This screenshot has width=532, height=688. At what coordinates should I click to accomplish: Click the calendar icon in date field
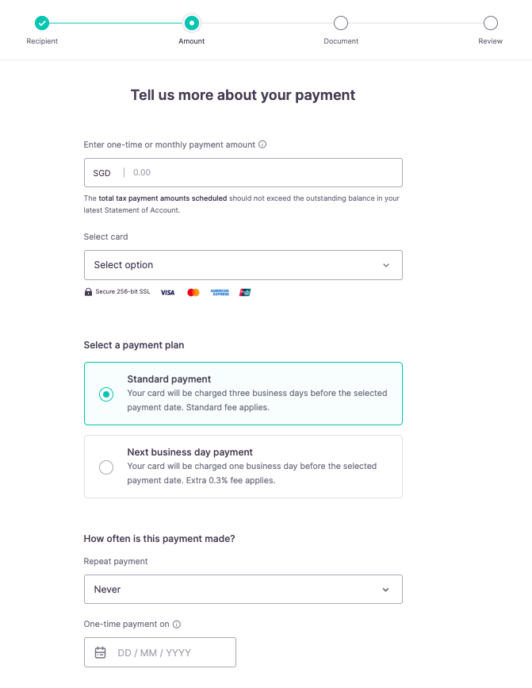pyautogui.click(x=101, y=653)
